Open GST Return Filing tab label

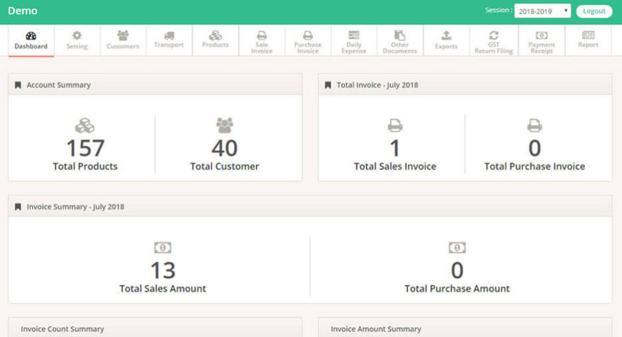point(494,48)
